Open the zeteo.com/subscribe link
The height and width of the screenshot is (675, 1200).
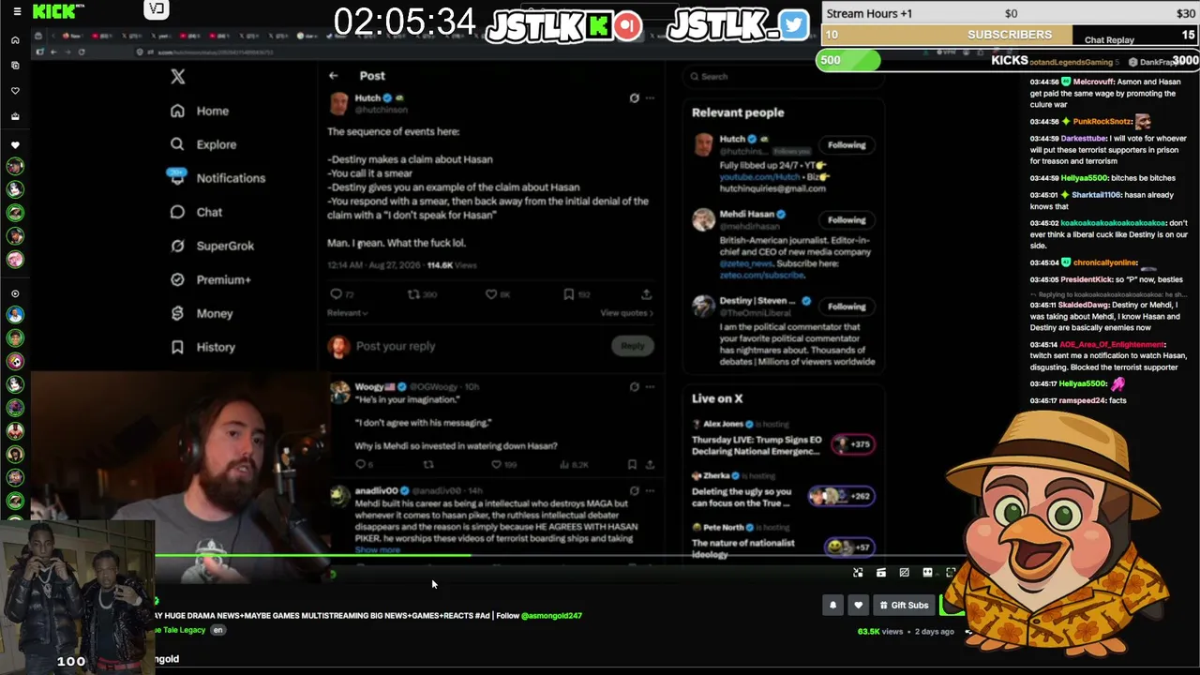[761, 276]
